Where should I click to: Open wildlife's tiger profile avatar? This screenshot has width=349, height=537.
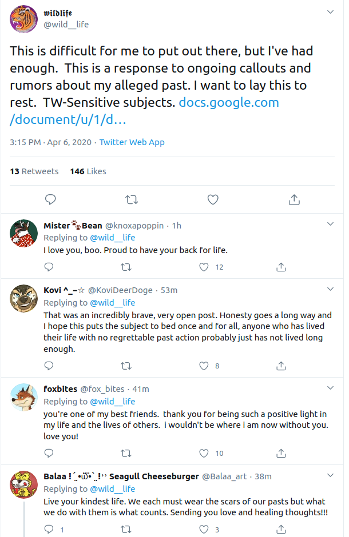click(23, 19)
